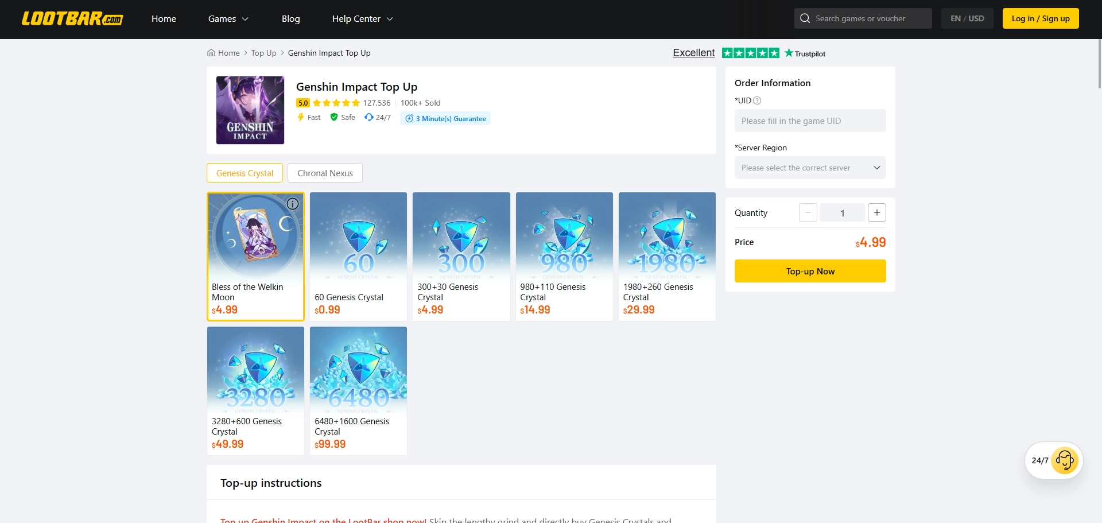The image size is (1102, 523).
Task: Open the info icon on Welkin Moon card
Action: [x=293, y=204]
